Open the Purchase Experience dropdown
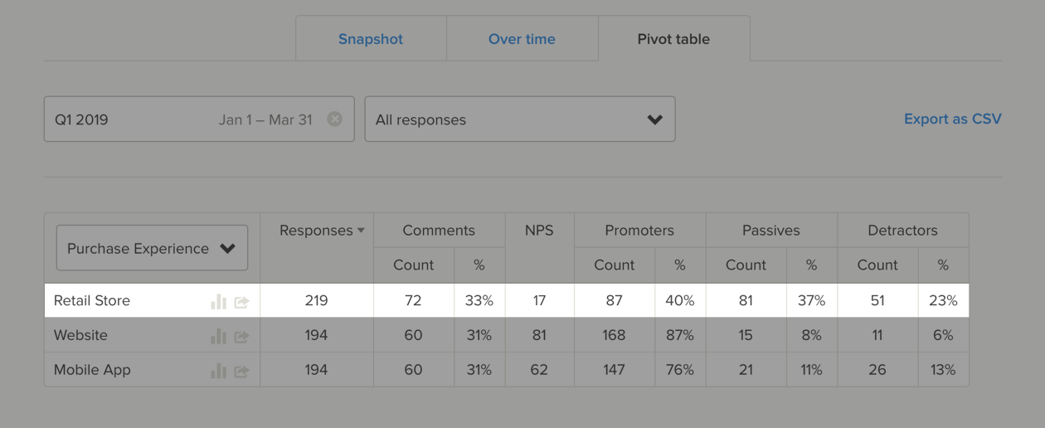Image resolution: width=1045 pixels, height=428 pixels. 152,248
